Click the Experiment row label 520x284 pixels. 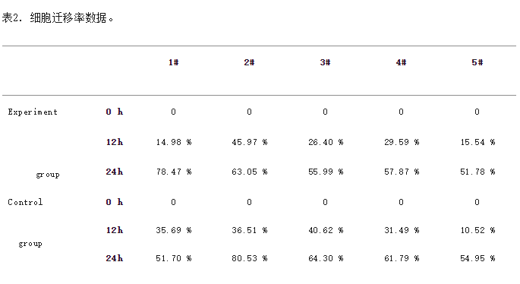(x=33, y=112)
